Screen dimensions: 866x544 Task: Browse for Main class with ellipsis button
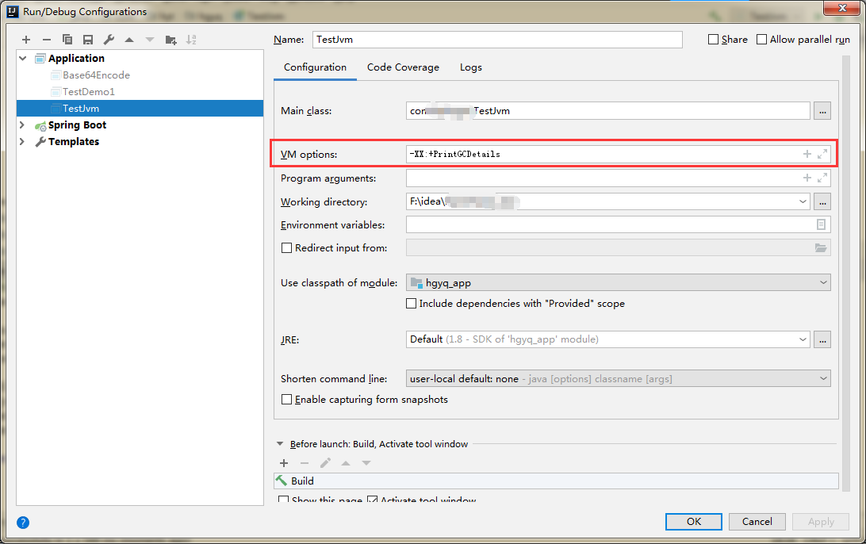[822, 111]
